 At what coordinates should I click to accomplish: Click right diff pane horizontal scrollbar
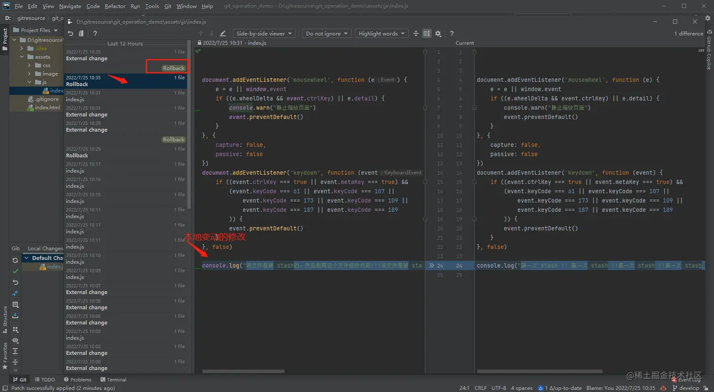(539, 371)
